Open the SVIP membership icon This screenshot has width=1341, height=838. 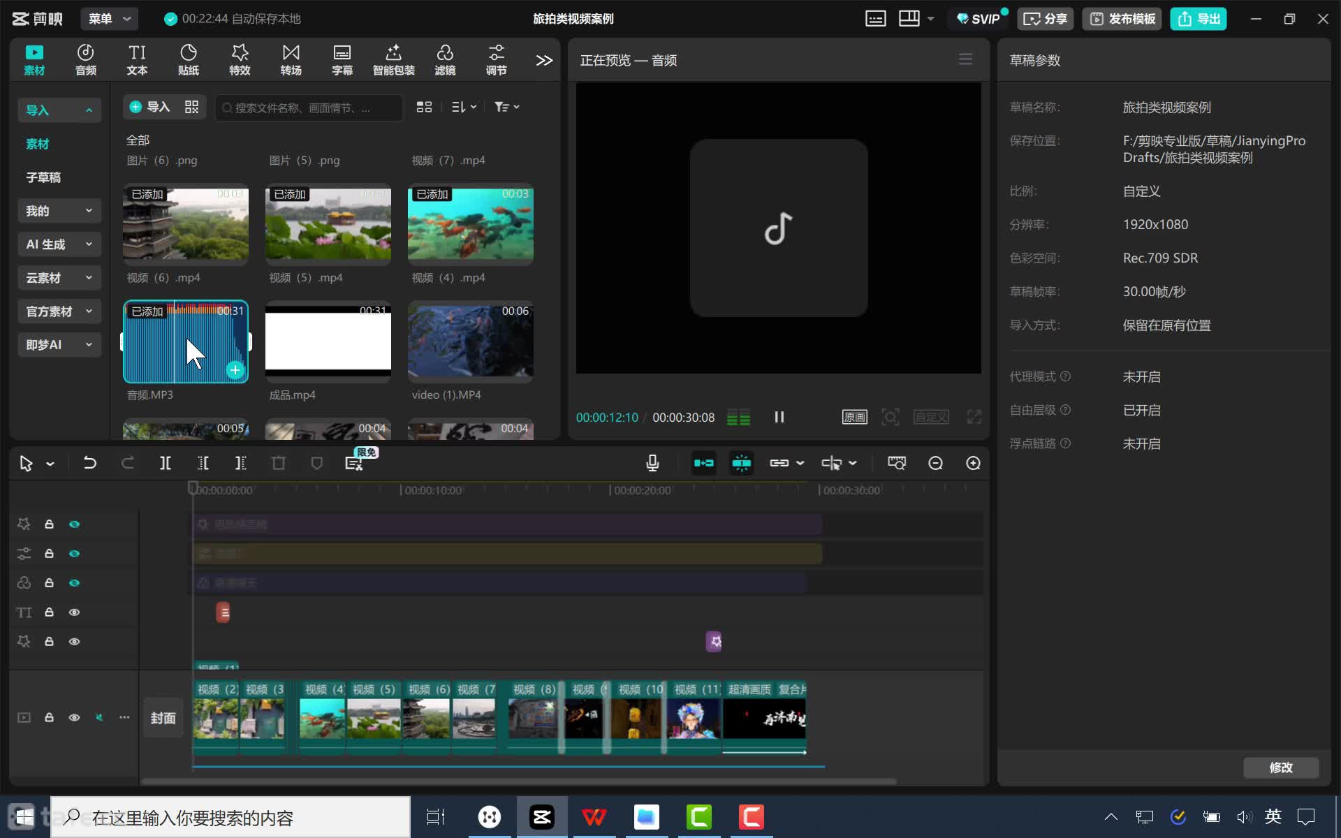click(978, 19)
